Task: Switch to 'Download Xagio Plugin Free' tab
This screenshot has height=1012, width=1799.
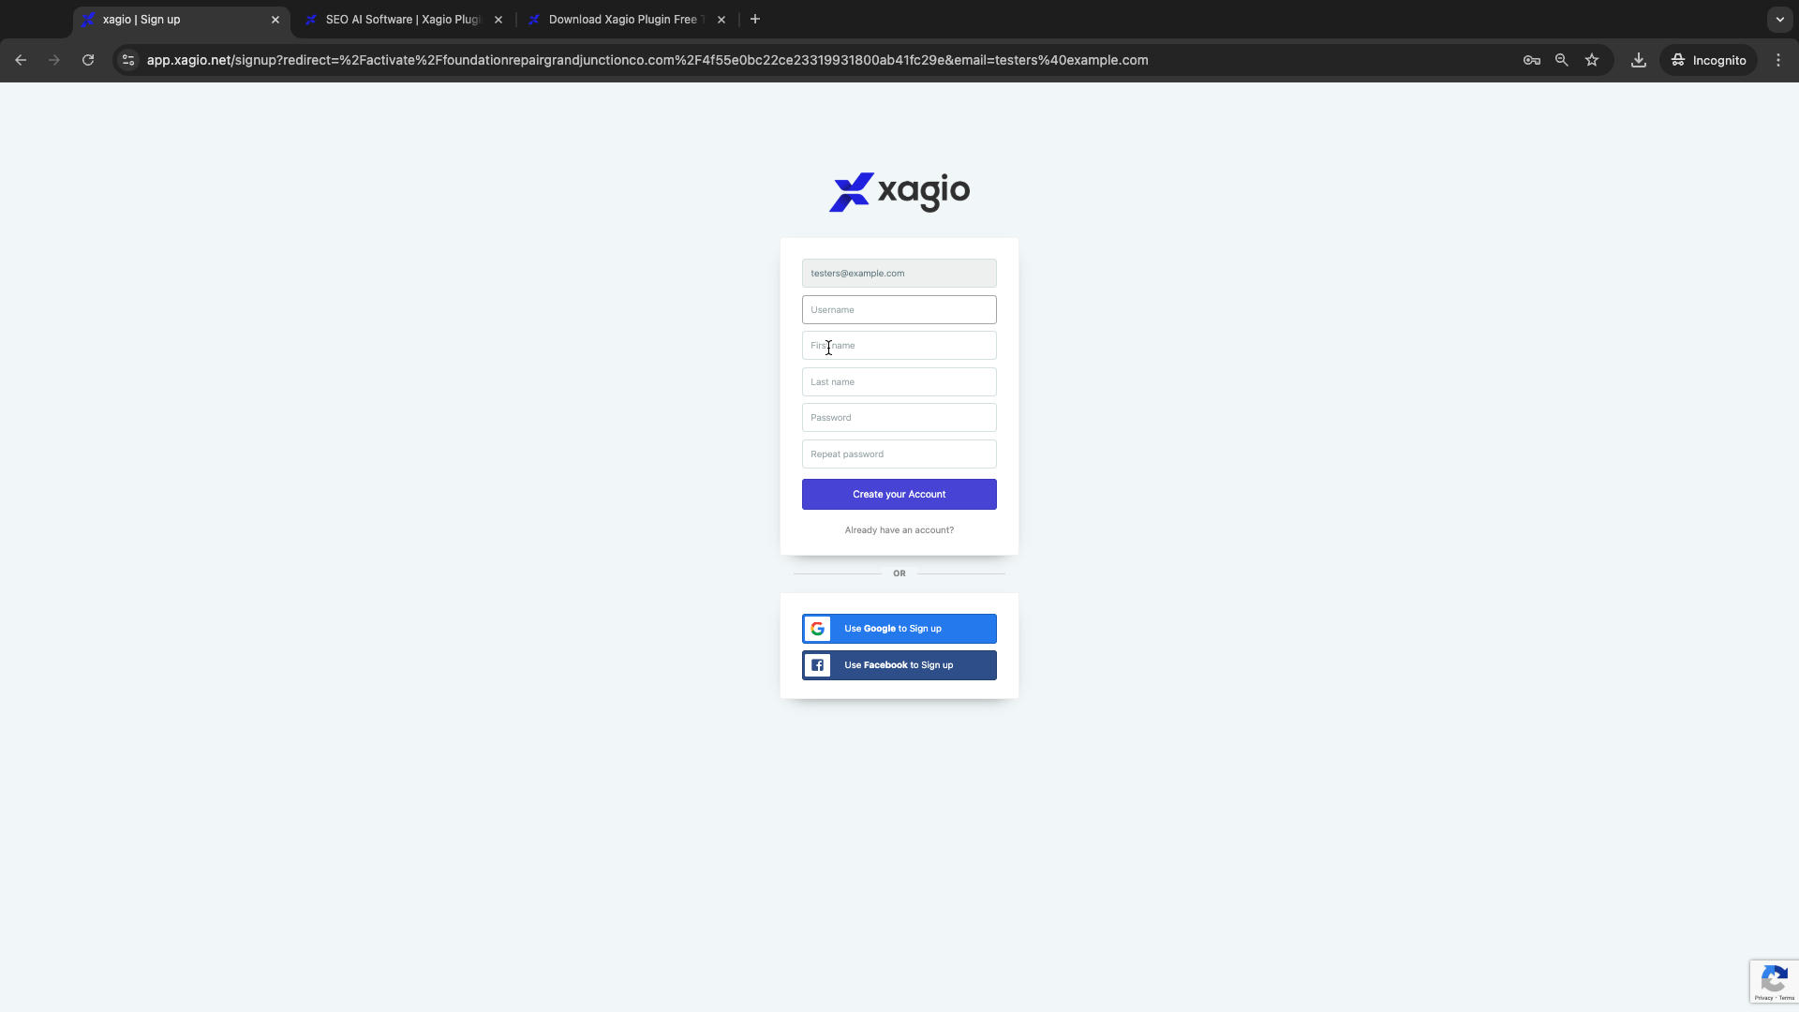Action: tap(626, 20)
